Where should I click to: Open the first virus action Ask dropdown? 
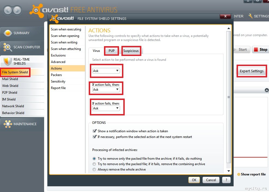[x=106, y=71]
